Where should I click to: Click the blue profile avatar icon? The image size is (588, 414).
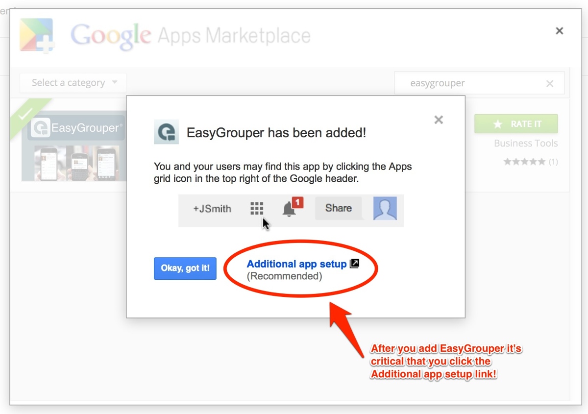coord(385,208)
